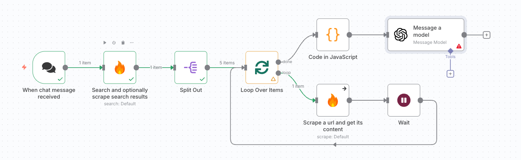
Task: Click the output connector of the chat trigger node
Action: click(65, 68)
